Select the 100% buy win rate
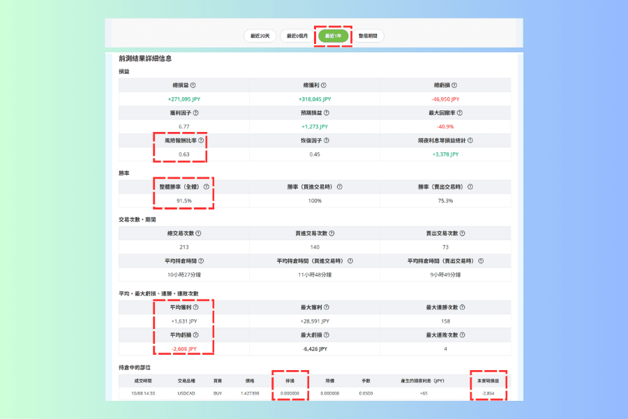This screenshot has width=628, height=419. click(315, 201)
